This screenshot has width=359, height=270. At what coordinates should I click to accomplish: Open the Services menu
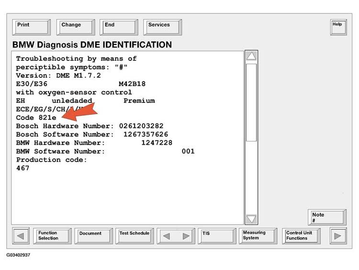pyautogui.click(x=162, y=27)
